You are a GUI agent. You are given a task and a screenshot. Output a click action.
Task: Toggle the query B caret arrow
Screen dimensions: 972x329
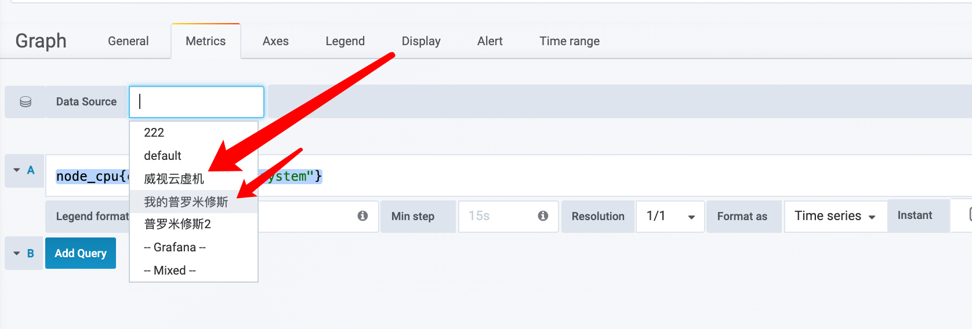[x=17, y=254]
